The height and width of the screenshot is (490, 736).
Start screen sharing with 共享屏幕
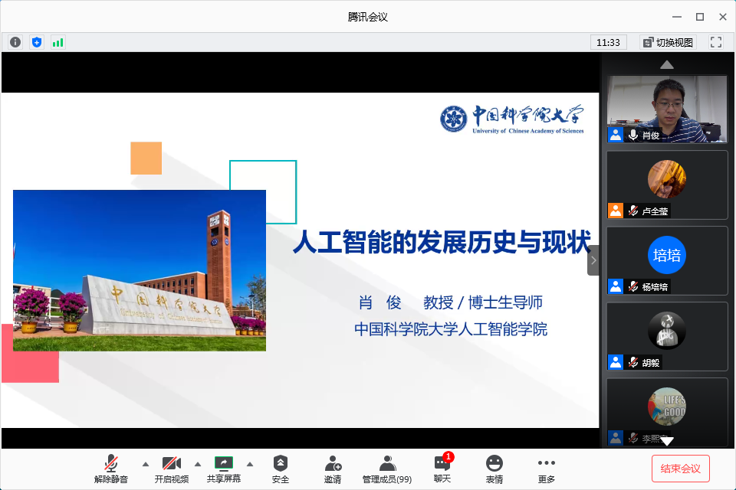[224, 469]
